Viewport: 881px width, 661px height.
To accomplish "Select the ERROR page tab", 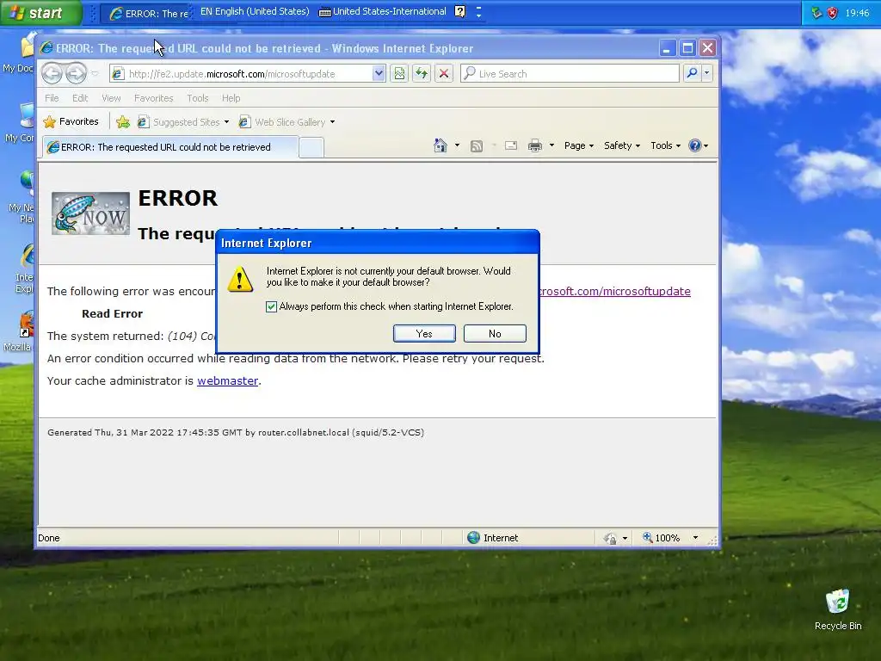I will [170, 147].
